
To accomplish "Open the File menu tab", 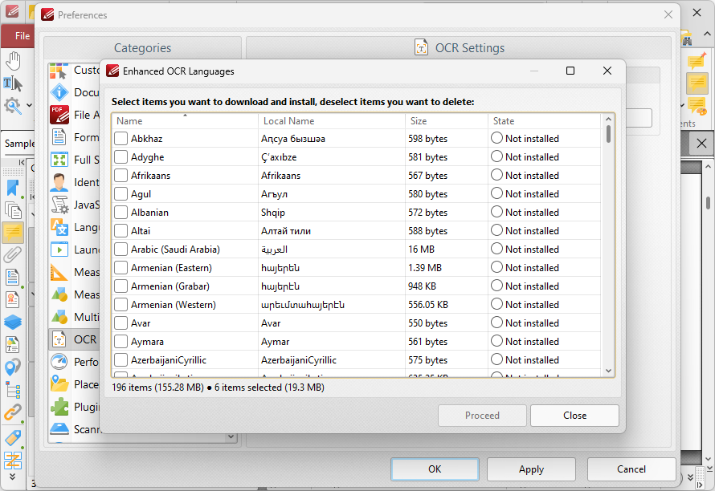I will tap(22, 35).
